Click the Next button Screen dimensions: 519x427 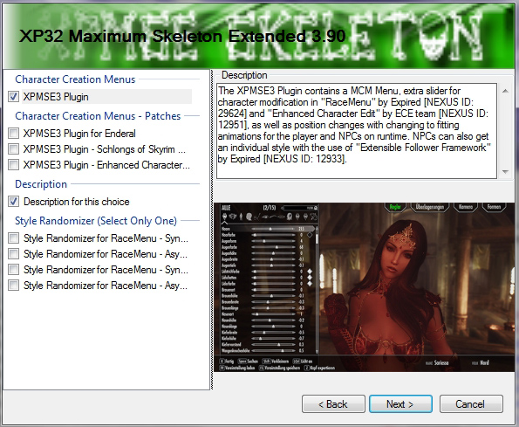click(x=400, y=403)
